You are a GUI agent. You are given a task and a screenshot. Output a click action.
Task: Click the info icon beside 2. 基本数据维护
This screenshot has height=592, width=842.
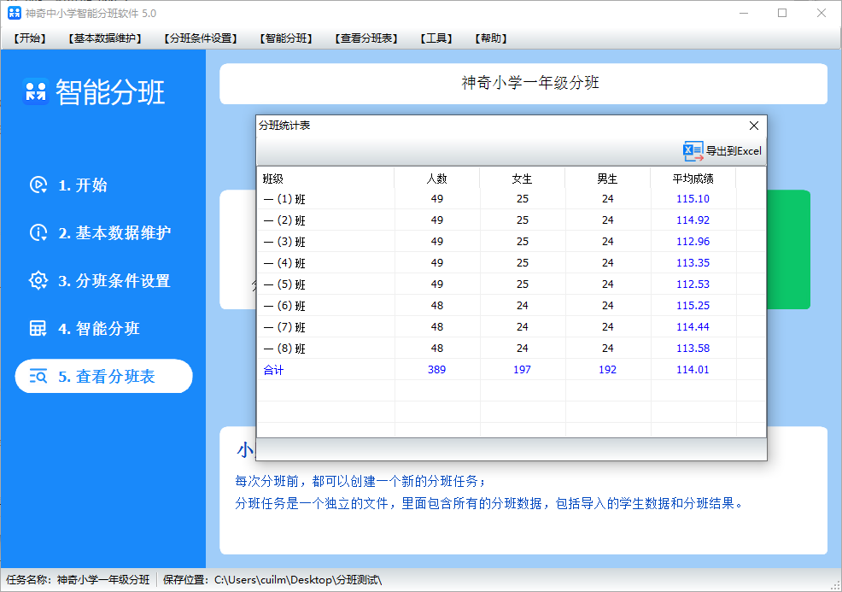38,232
